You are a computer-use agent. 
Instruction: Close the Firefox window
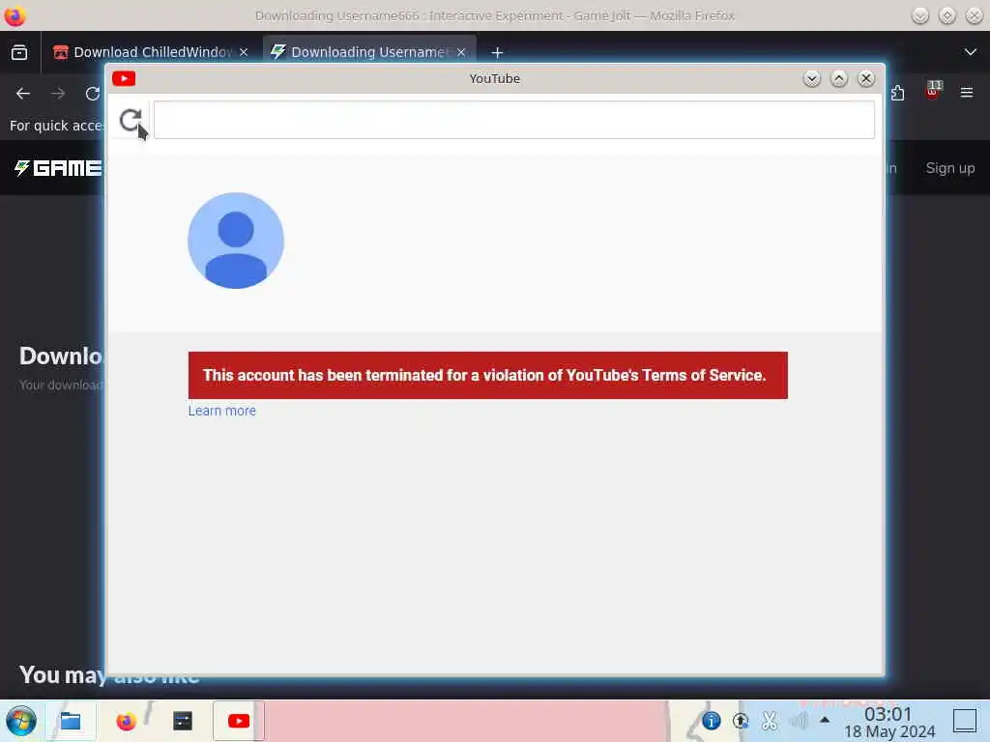pyautogui.click(x=975, y=15)
